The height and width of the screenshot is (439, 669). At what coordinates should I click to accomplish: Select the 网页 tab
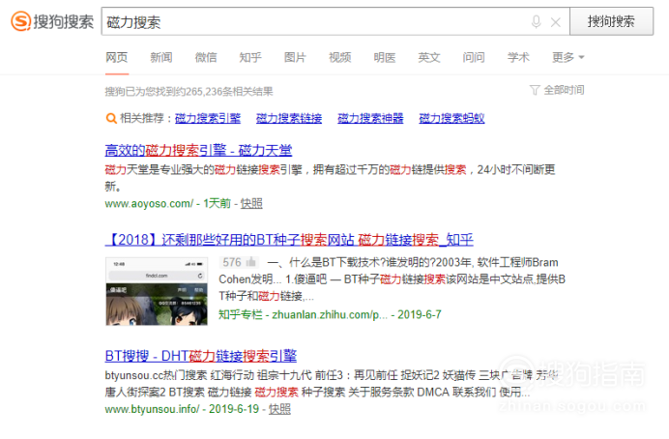pos(116,57)
